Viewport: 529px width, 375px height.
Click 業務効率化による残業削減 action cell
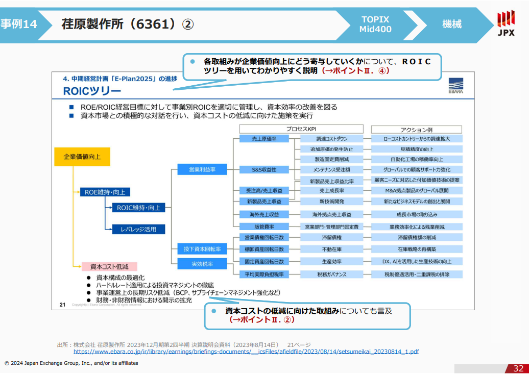(x=417, y=227)
